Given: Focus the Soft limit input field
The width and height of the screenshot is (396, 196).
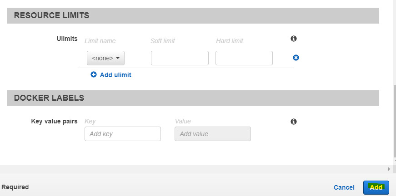Looking at the screenshot, I should click(x=180, y=58).
